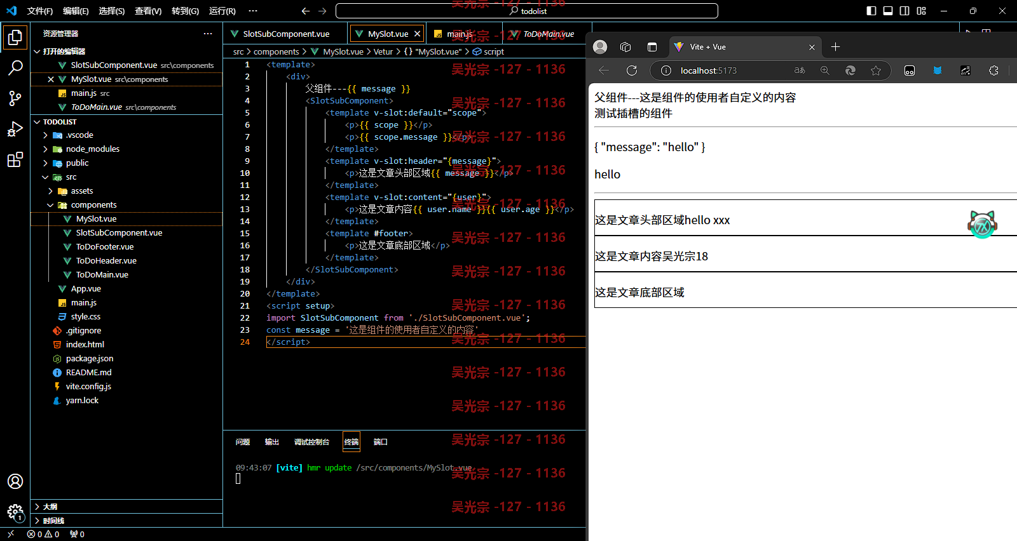Open package.json in file tree
This screenshot has height=541, width=1017.
point(90,359)
